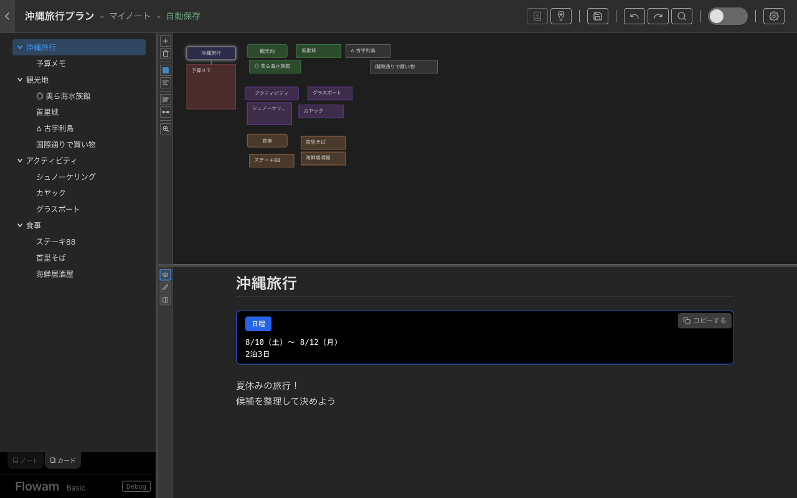The image size is (797, 498).
Task: Click the blue color swatch in canvas toolbar
Action: click(x=165, y=70)
